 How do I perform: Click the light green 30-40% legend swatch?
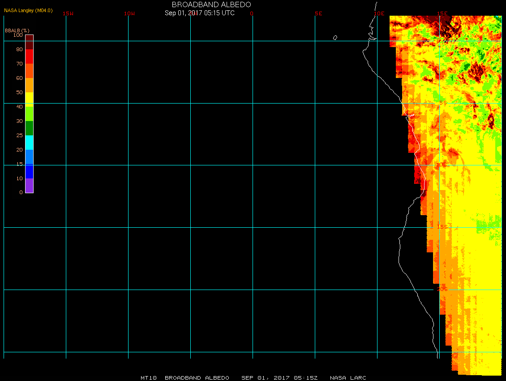[29, 113]
